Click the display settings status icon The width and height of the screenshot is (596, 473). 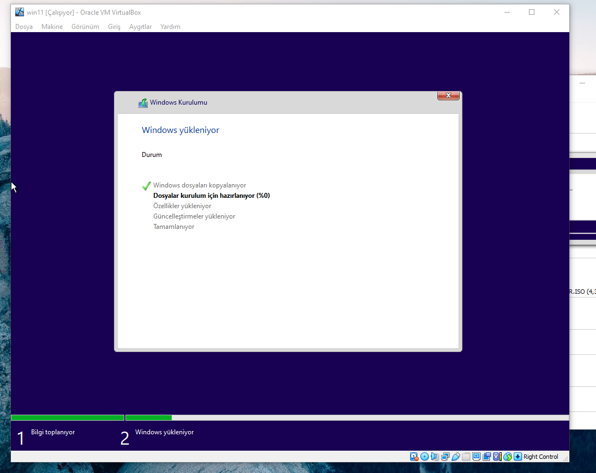476,457
